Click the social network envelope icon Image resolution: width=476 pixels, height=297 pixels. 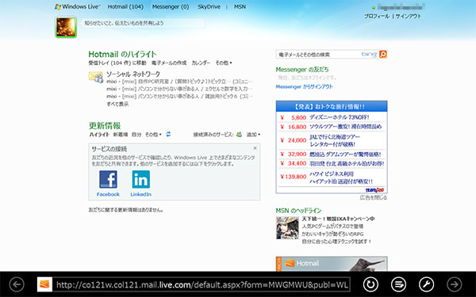(x=96, y=77)
